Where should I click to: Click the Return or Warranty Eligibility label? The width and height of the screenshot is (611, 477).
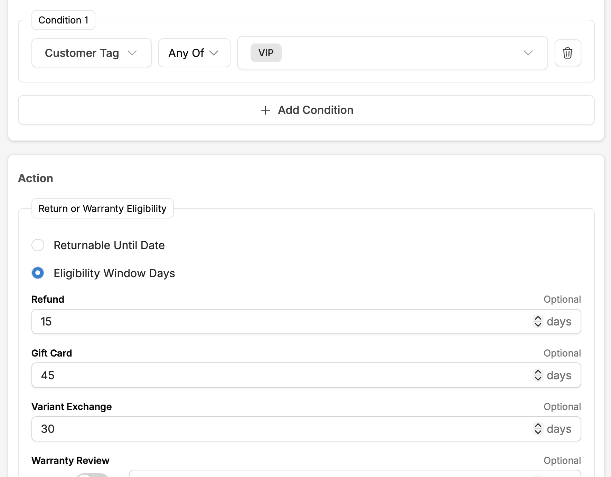[102, 208]
